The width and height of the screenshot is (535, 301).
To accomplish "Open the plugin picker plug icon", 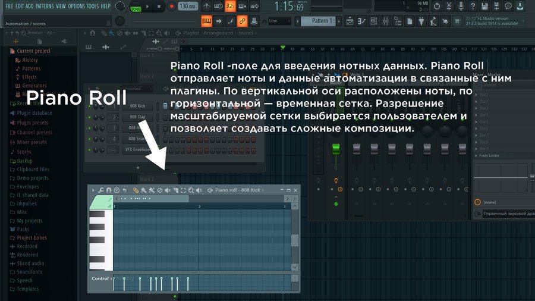I will point(421,21).
